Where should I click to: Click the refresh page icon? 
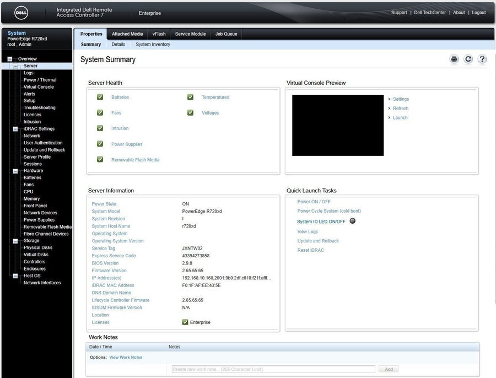click(x=468, y=59)
